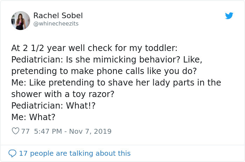Open Rachel Sobel's profile avatar

point(21,20)
